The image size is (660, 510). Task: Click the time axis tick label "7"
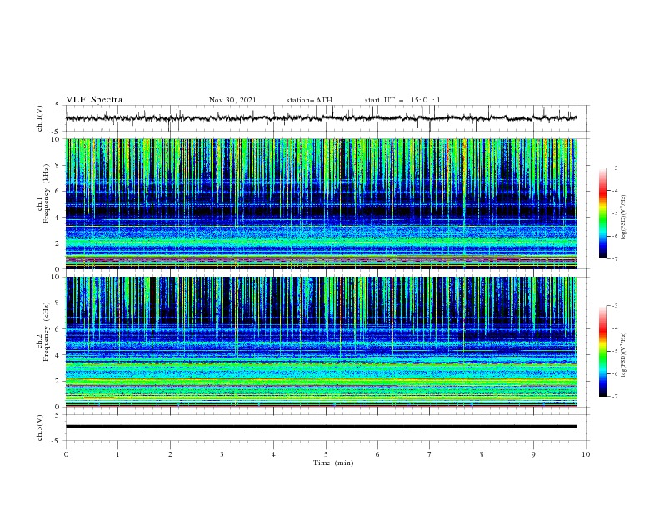pyautogui.click(x=430, y=454)
